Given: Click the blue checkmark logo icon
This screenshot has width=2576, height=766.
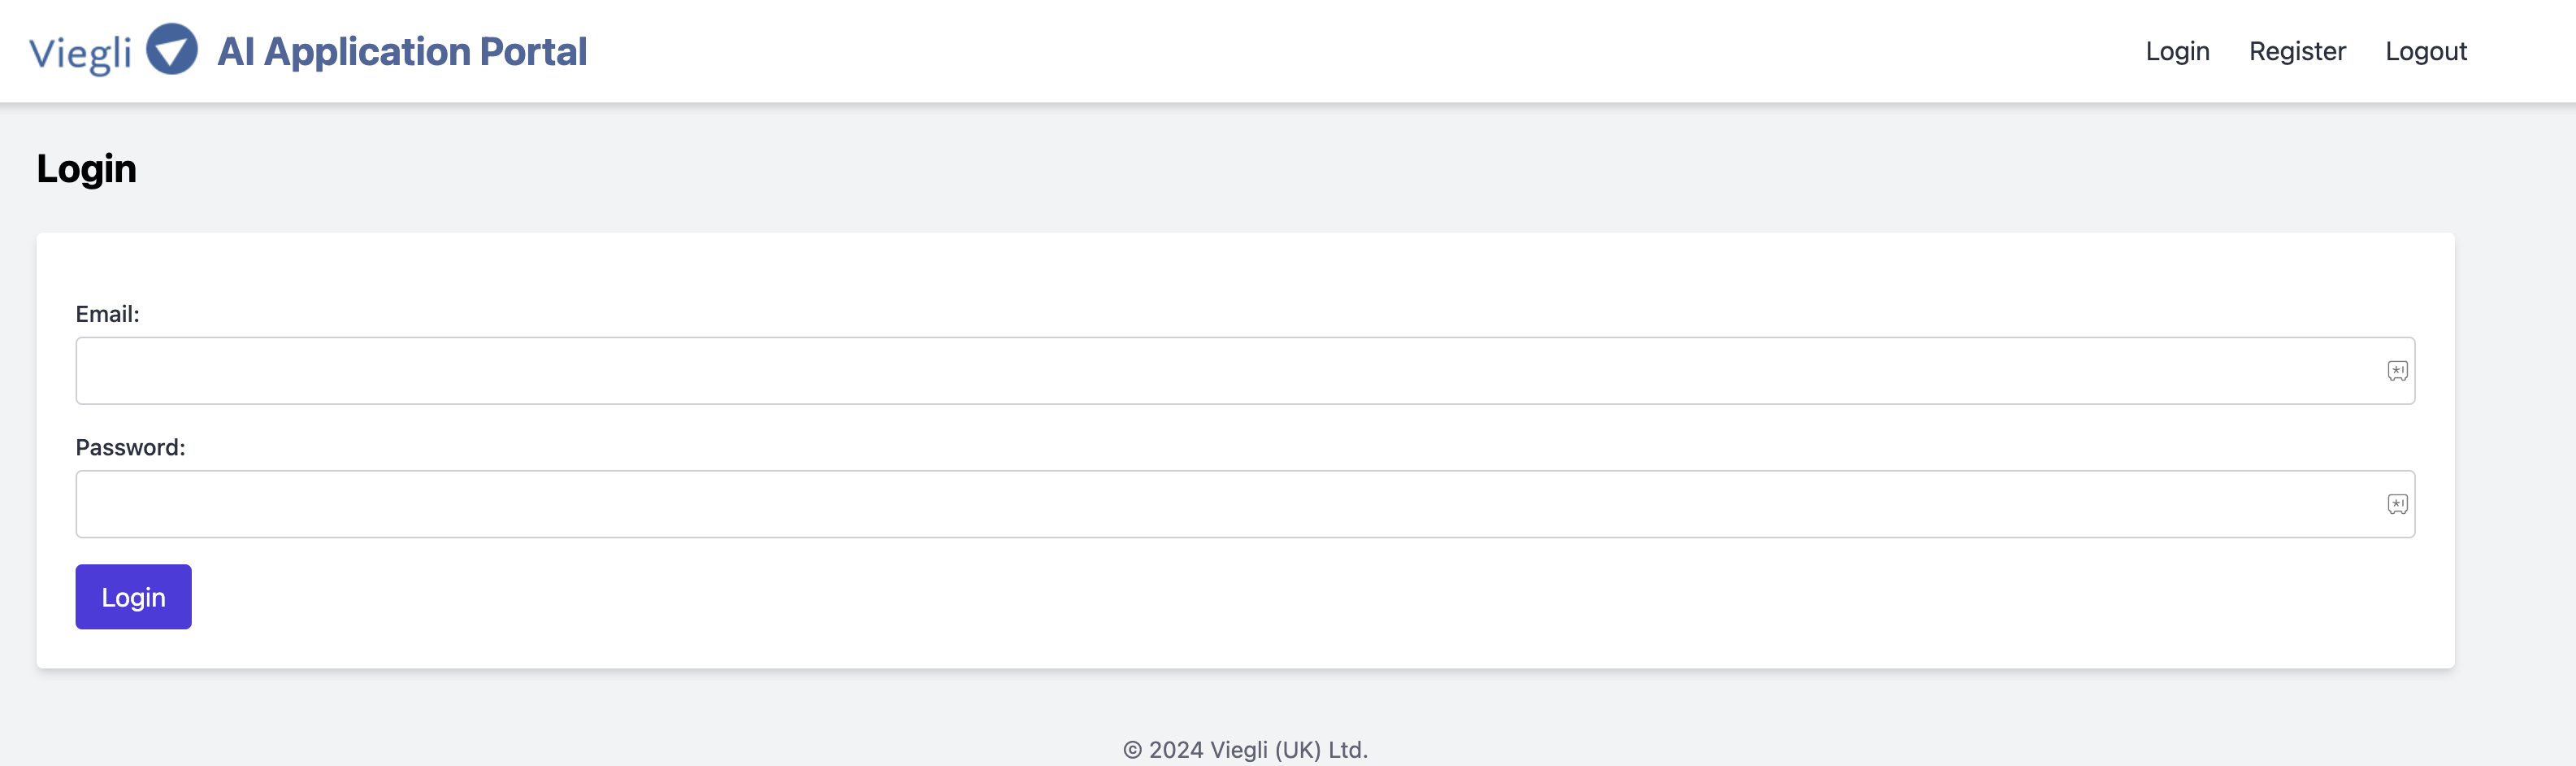Looking at the screenshot, I should click(172, 49).
